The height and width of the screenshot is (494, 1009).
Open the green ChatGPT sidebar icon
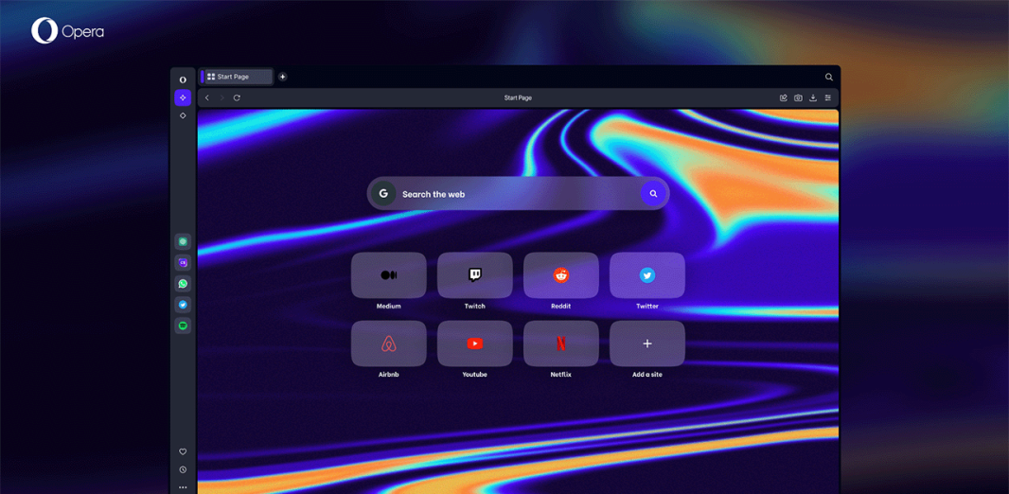(183, 242)
